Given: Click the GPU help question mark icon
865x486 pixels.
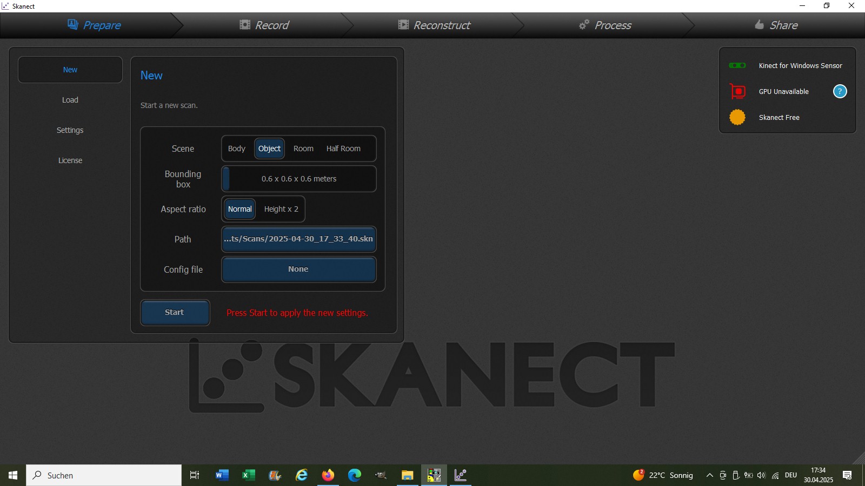Looking at the screenshot, I should [840, 91].
